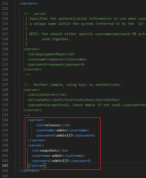Screen dimensions: 146x178
Task: Select line number 116 in the gutter
Action: pyautogui.click(x=5, y=29)
